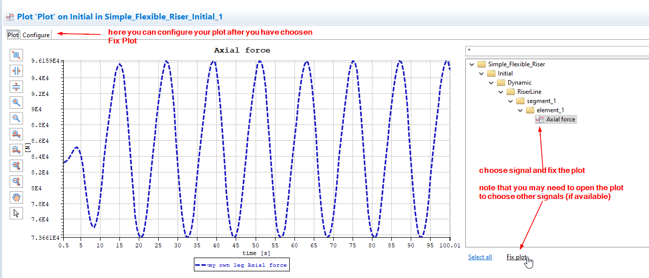Select the Axial force signal
Screen dimensions: 649x278
560,119
